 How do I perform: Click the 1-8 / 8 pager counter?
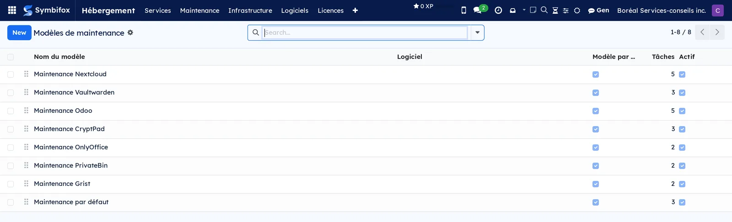click(x=681, y=32)
